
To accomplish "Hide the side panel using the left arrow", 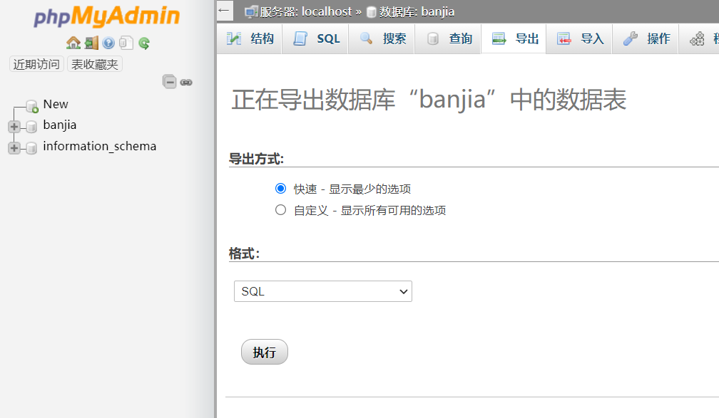I will coord(224,10).
